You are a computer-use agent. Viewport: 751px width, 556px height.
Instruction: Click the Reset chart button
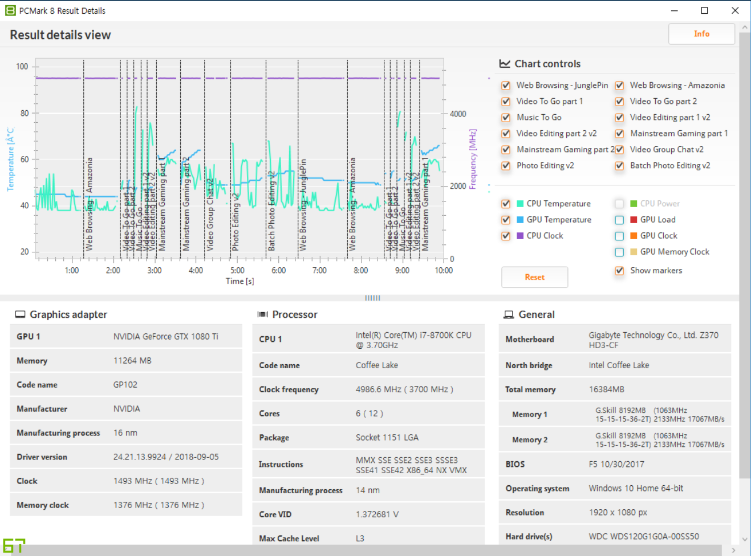pos(535,277)
